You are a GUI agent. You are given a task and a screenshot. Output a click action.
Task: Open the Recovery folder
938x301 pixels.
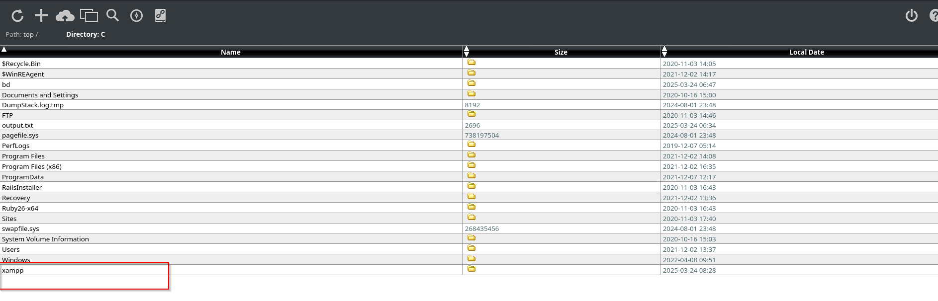click(16, 198)
